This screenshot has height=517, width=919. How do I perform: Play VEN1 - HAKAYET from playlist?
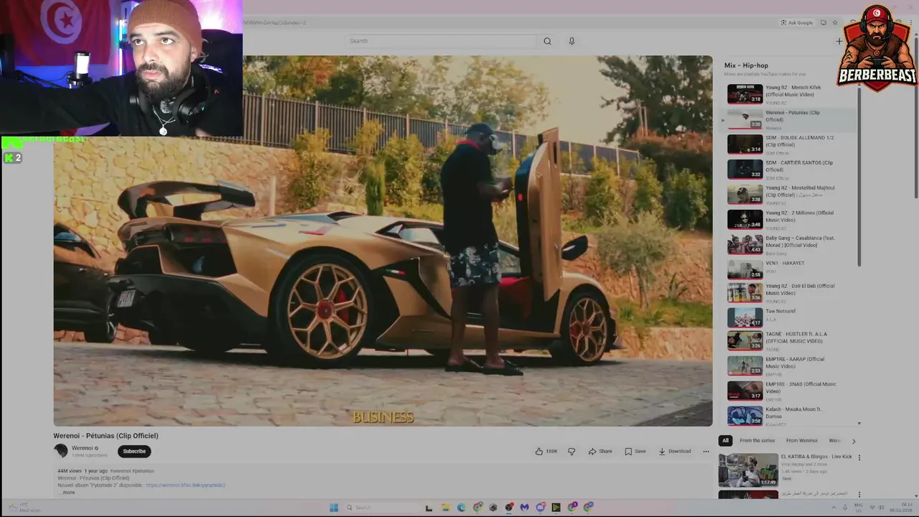pos(788,269)
